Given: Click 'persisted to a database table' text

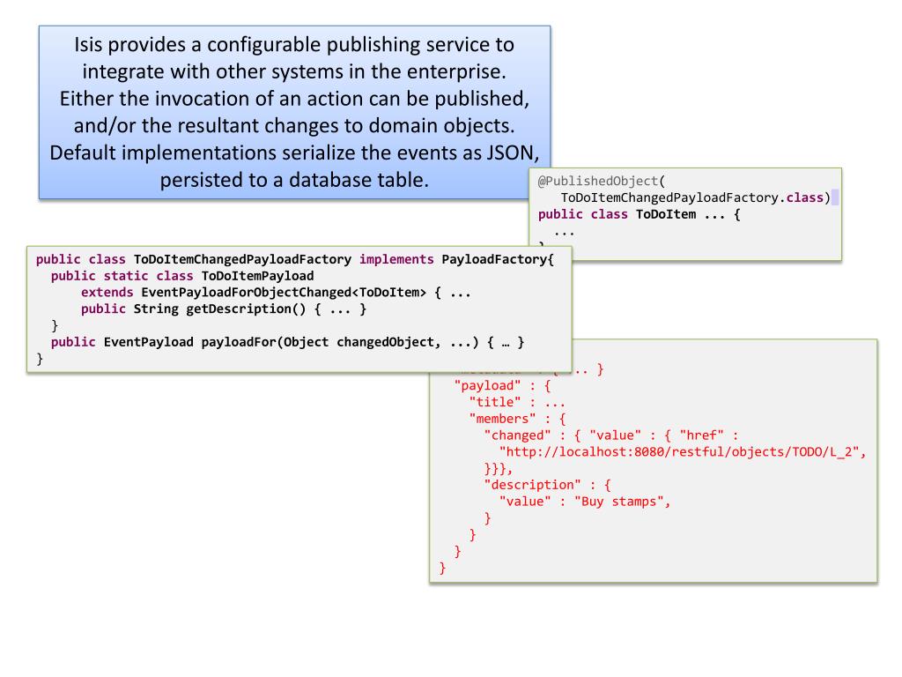Looking at the screenshot, I should tap(294, 180).
